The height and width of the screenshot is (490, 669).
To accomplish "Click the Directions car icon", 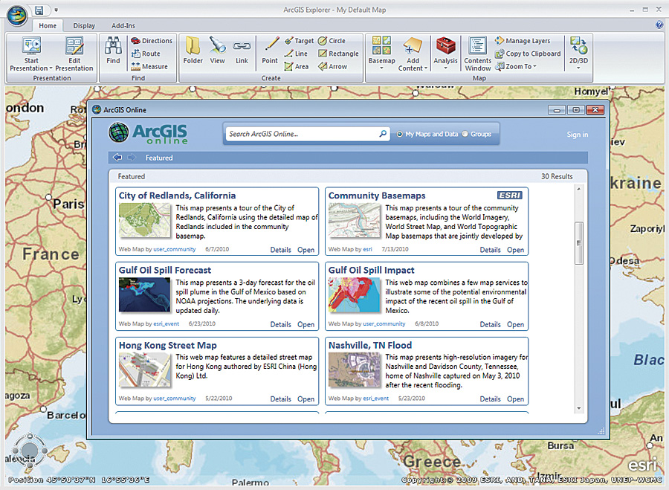I will [x=136, y=41].
